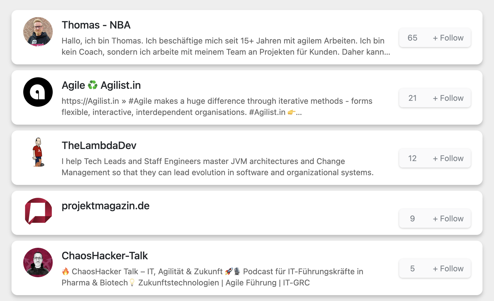
Task: Follow Agile Agilist.in account
Action: 448,98
